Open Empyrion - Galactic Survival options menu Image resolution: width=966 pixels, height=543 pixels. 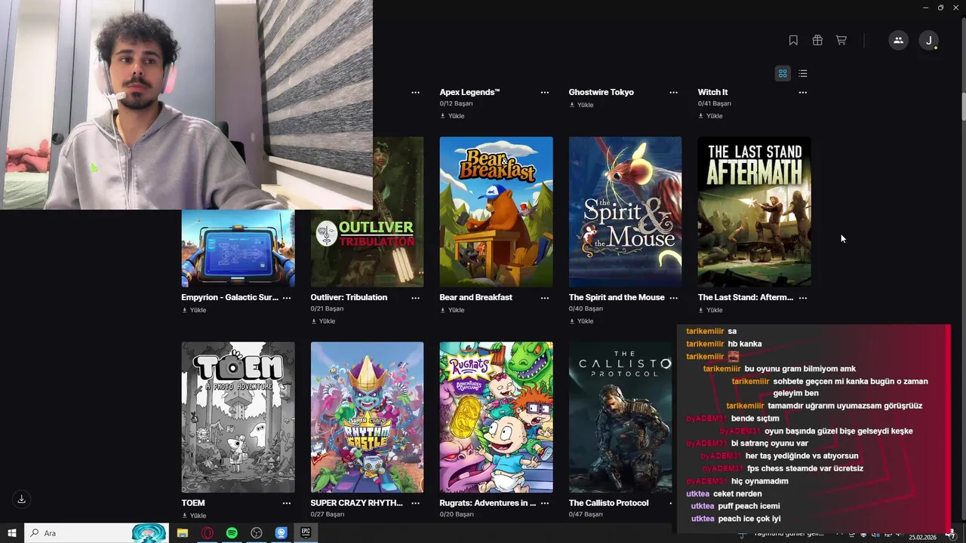click(x=287, y=298)
